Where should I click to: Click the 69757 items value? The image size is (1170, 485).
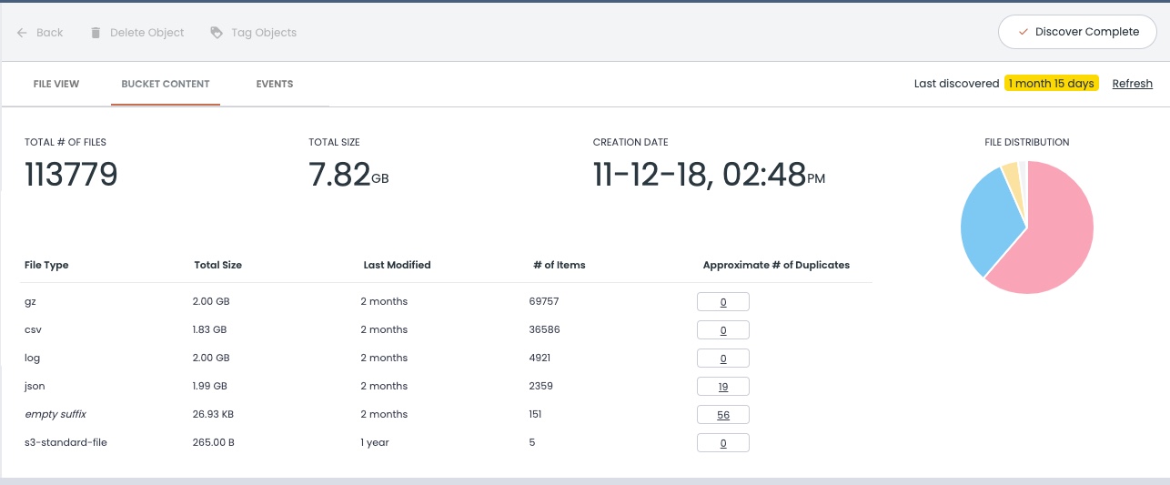(544, 301)
